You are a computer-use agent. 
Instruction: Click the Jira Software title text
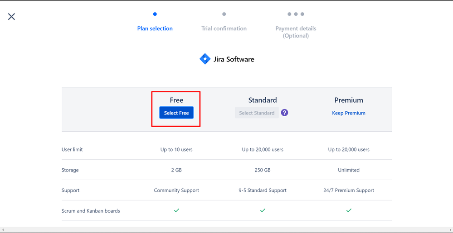[x=234, y=59]
